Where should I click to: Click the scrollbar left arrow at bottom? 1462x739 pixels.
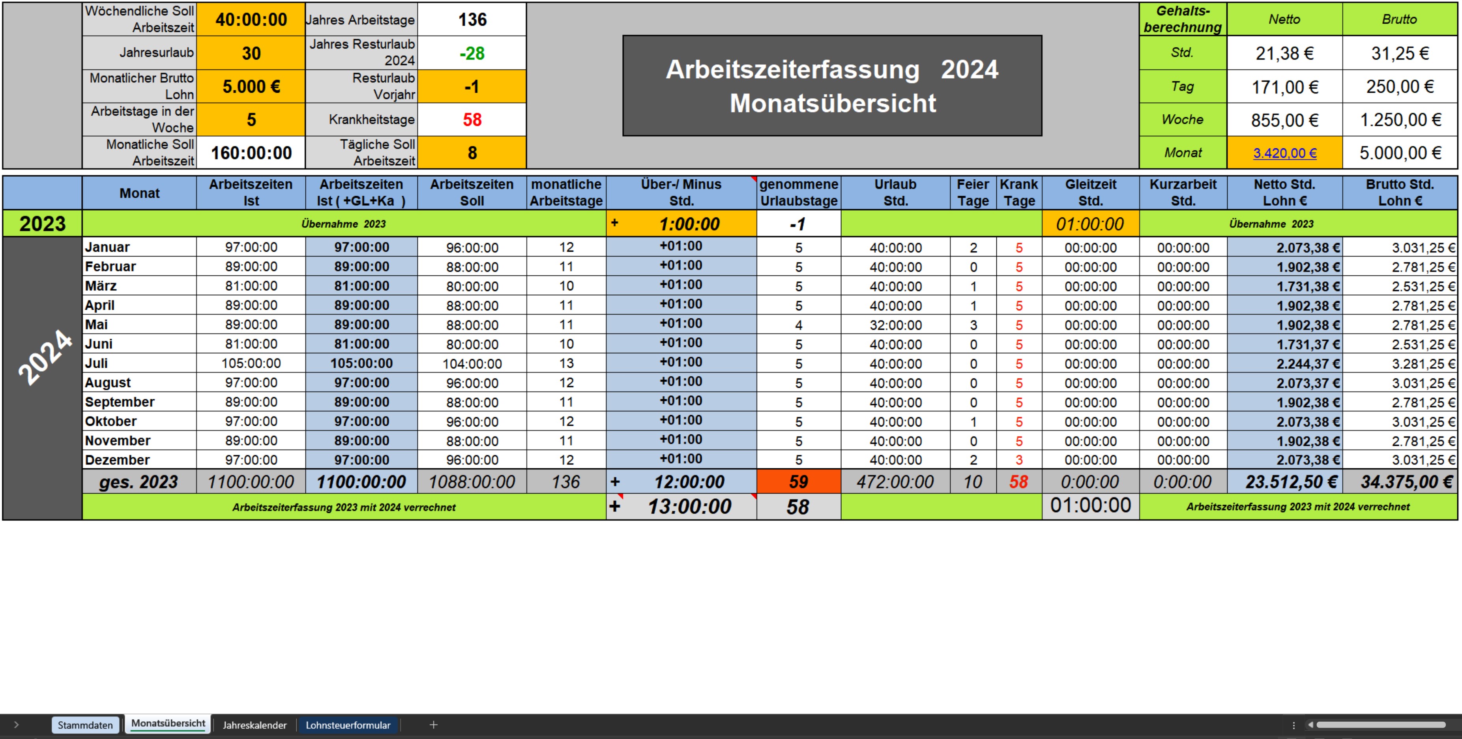coord(1310,725)
